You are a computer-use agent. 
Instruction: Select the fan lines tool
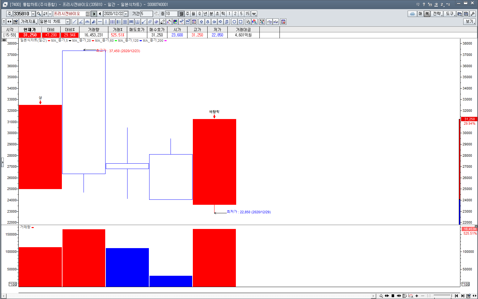click(93, 22)
